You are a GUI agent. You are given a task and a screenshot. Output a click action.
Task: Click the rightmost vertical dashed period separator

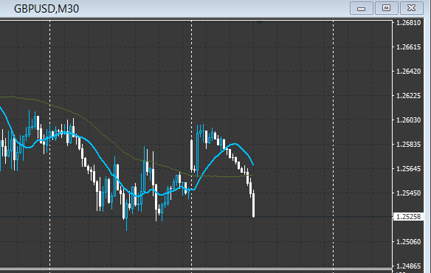[334, 143]
